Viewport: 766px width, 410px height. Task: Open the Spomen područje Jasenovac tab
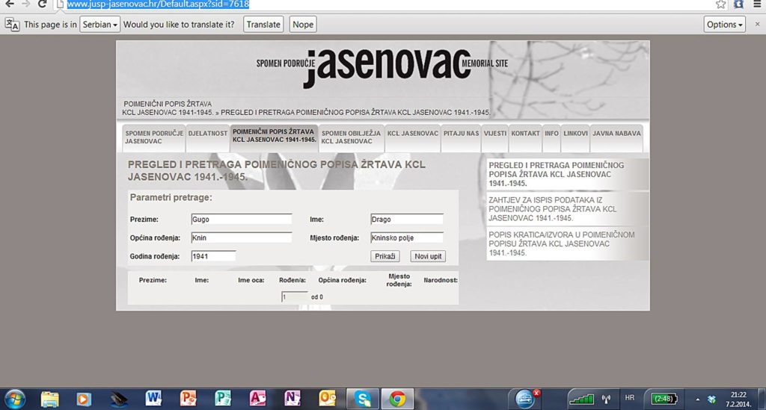pos(154,137)
